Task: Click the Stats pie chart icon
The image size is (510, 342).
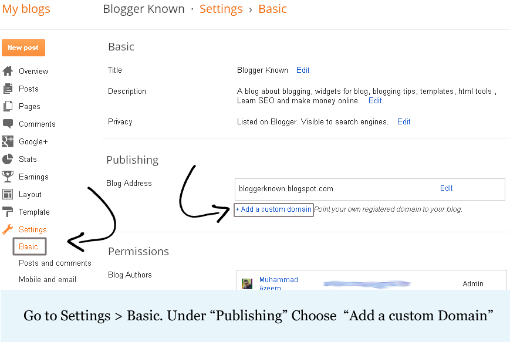Action: click(8, 159)
